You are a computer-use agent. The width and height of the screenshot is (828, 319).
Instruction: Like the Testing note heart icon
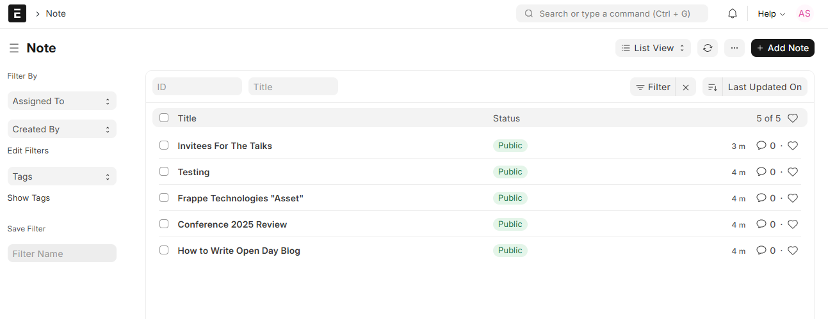pyautogui.click(x=793, y=172)
